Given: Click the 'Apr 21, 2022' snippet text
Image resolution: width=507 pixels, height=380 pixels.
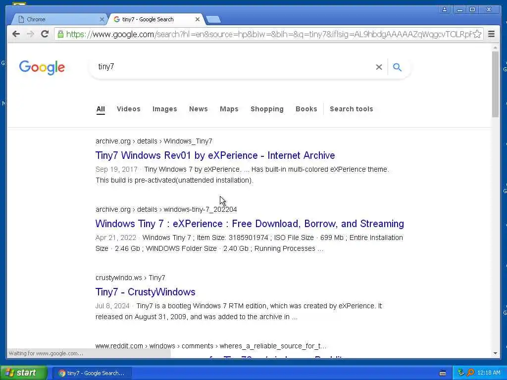Looking at the screenshot, I should [x=116, y=237].
